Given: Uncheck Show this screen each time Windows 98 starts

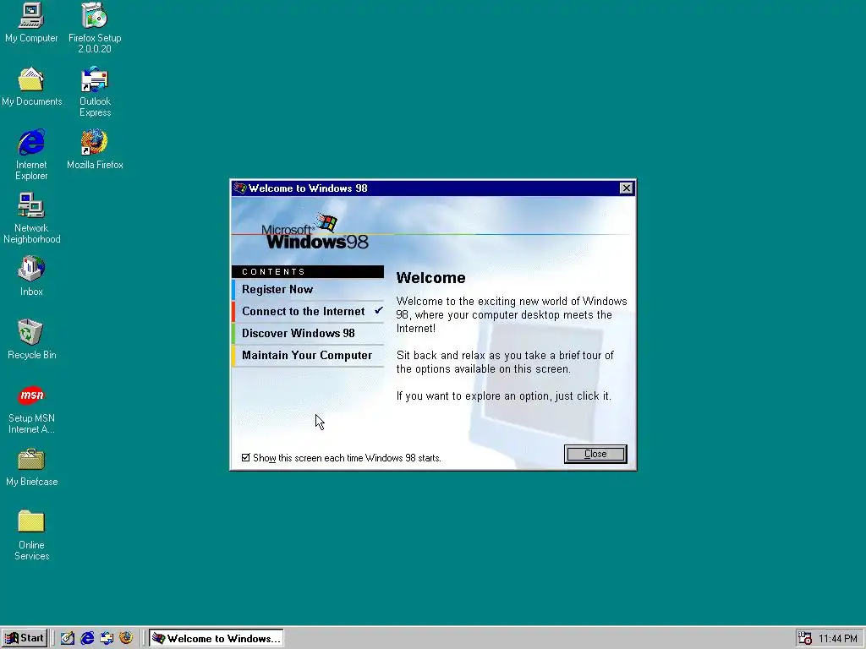Looking at the screenshot, I should 246,457.
